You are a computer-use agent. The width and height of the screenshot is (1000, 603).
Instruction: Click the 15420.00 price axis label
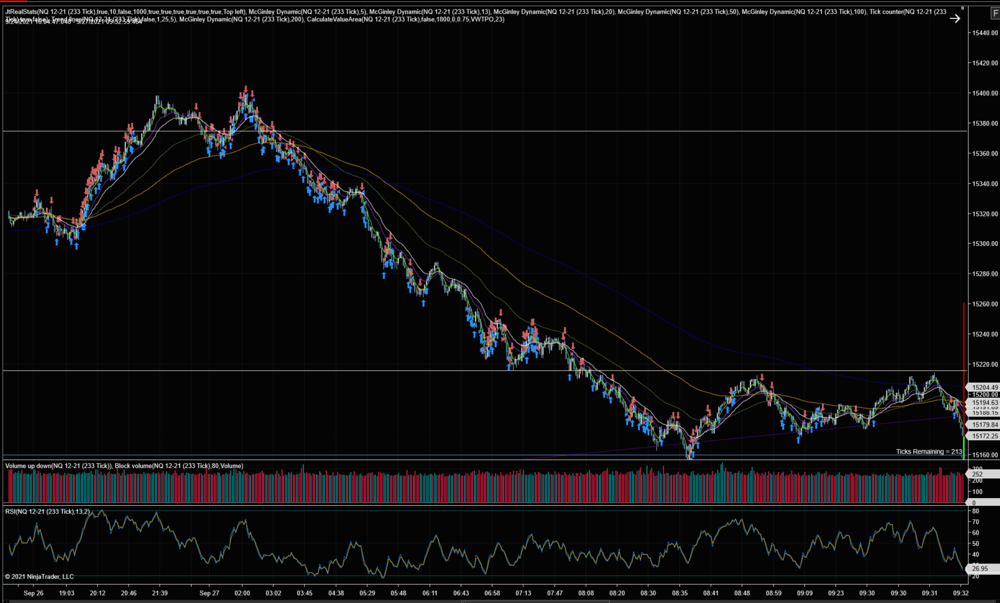[985, 63]
